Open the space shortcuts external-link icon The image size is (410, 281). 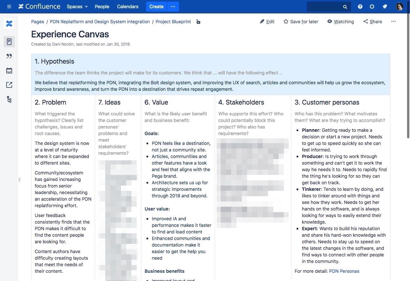pos(9,85)
